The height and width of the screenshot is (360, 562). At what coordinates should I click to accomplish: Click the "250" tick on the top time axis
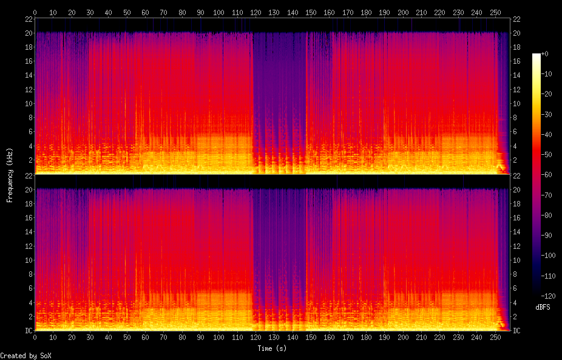point(495,13)
